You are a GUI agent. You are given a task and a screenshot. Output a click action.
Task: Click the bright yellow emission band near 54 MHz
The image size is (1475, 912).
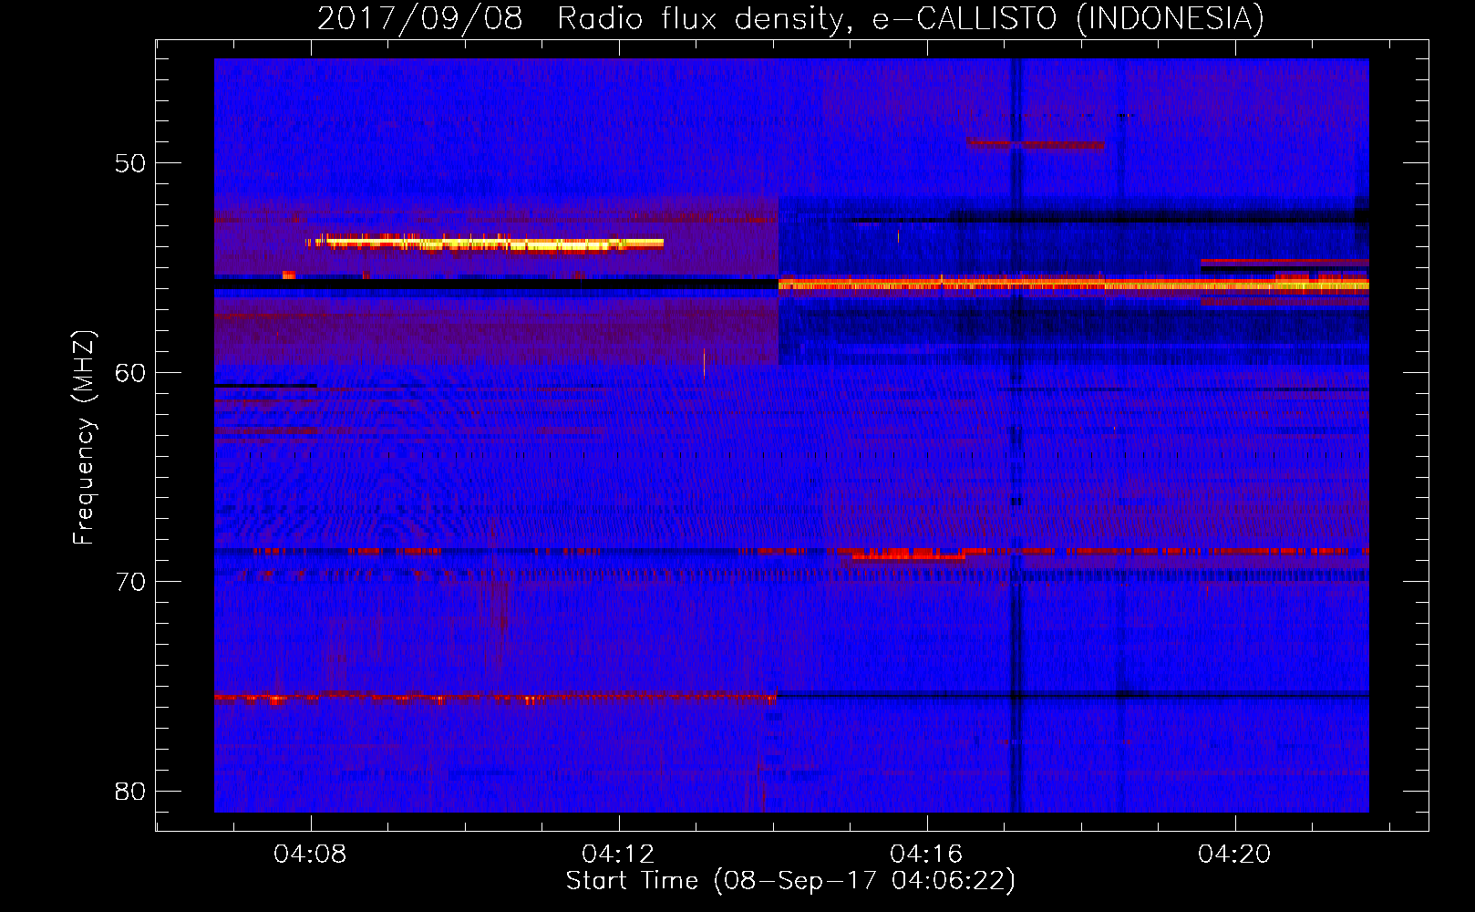coord(485,243)
